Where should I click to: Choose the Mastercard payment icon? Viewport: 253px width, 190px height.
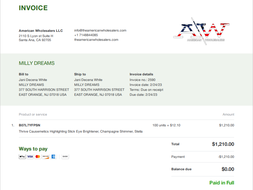click(38, 157)
